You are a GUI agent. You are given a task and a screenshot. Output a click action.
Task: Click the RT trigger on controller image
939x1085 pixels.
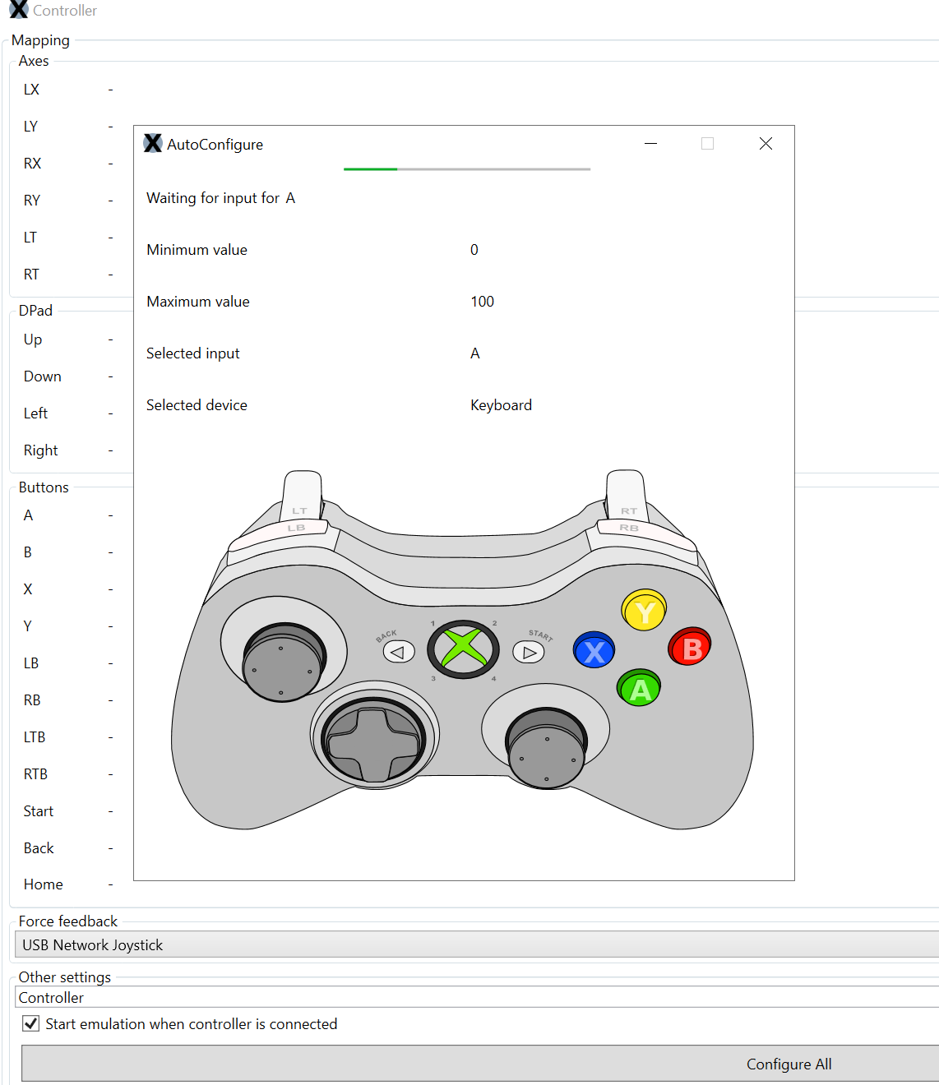[627, 495]
